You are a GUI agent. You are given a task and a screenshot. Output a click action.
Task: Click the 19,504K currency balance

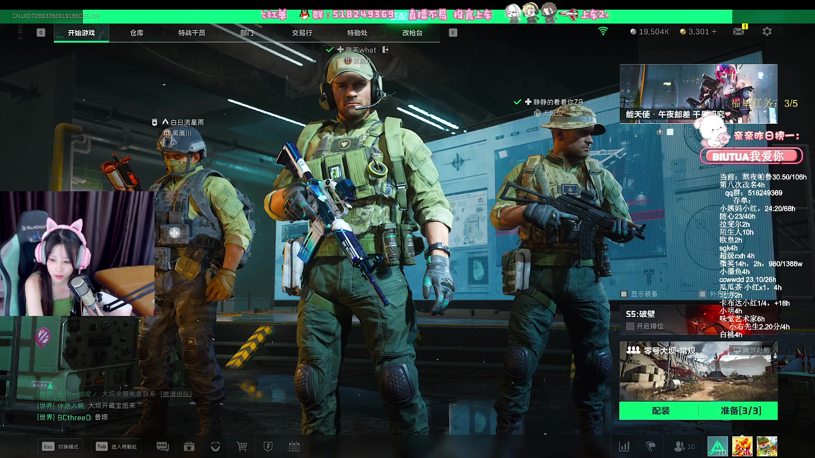coord(649,32)
